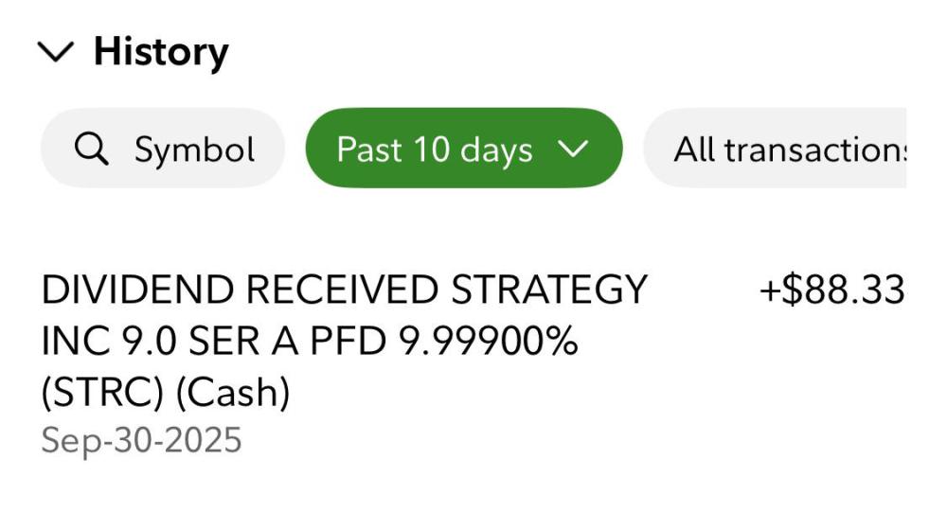Click the magnifier search icon
Image resolution: width=947 pixels, height=530 pixels.
click(x=91, y=149)
